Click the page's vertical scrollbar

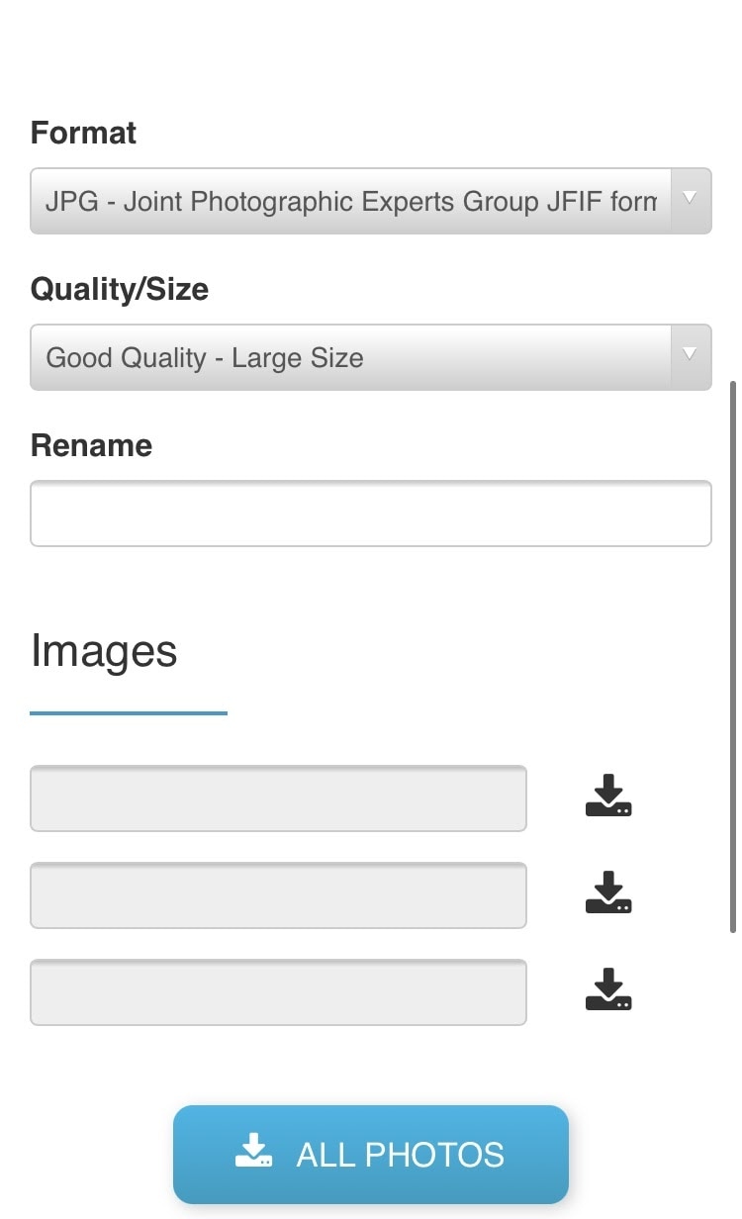[732, 653]
